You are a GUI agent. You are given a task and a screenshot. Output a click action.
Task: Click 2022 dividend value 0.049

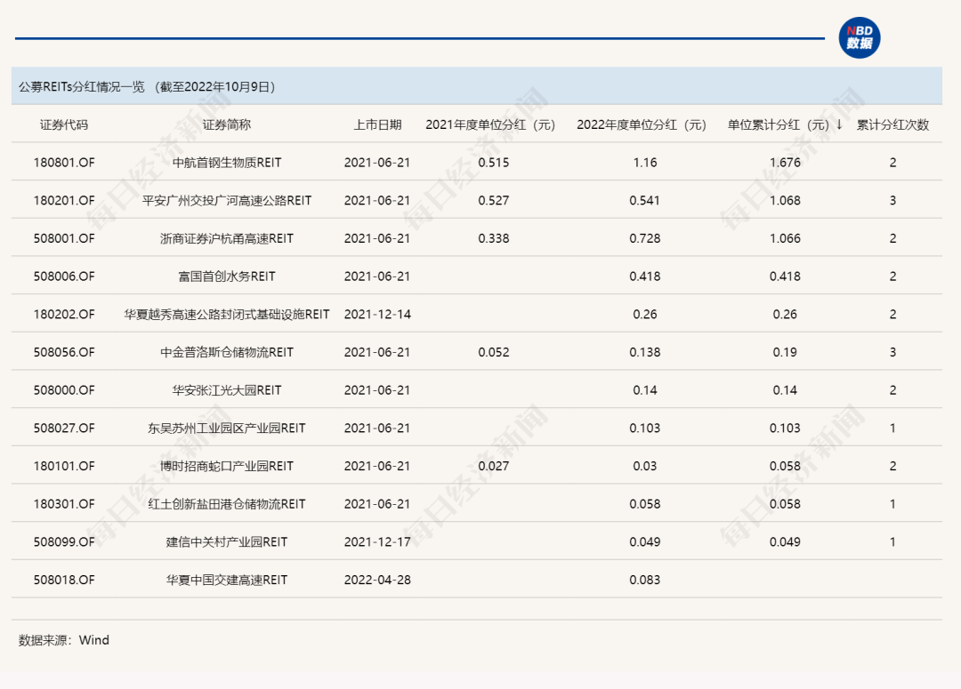[645, 542]
